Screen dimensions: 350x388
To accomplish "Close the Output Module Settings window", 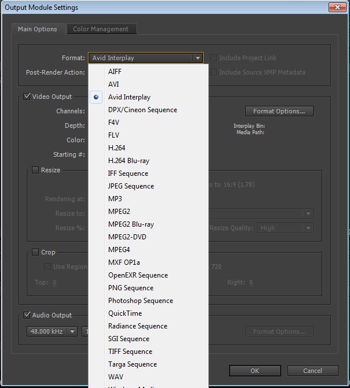I will pyautogui.click(x=337, y=7).
